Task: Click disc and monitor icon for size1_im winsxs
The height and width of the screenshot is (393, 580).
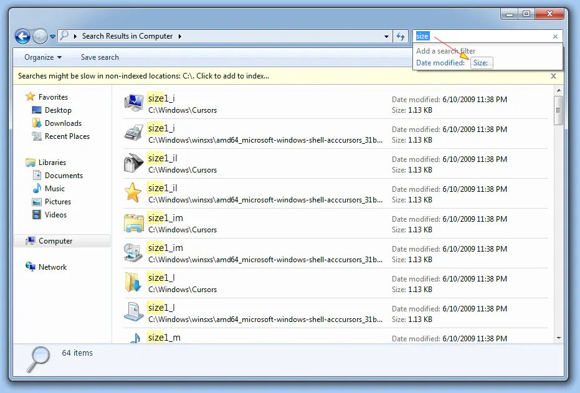Action: pyautogui.click(x=133, y=253)
